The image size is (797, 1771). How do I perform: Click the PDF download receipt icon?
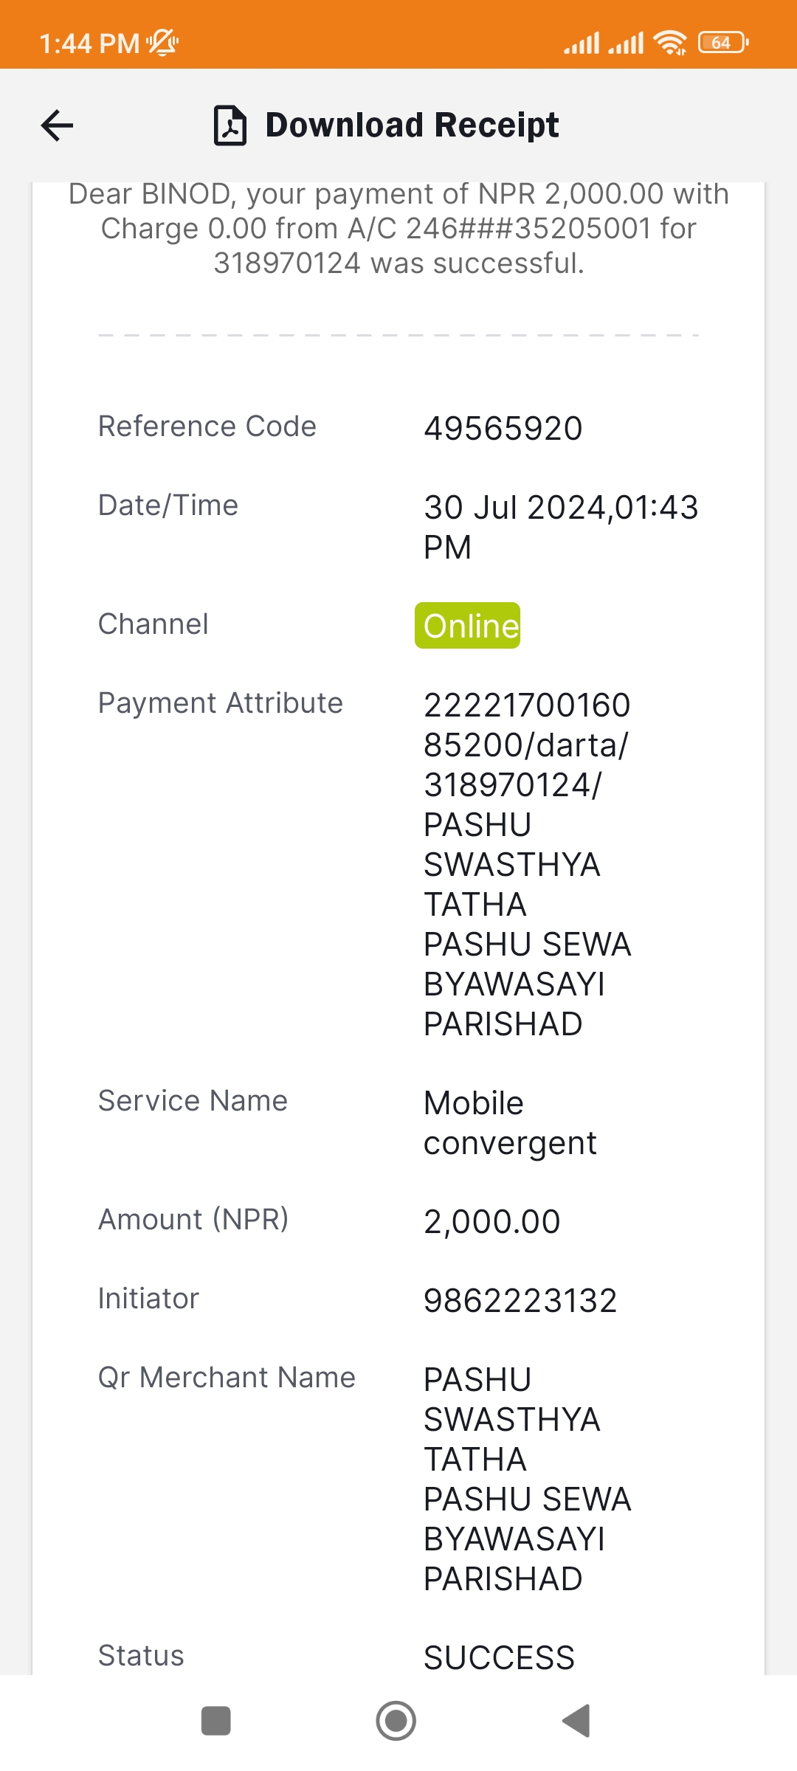coord(230,125)
